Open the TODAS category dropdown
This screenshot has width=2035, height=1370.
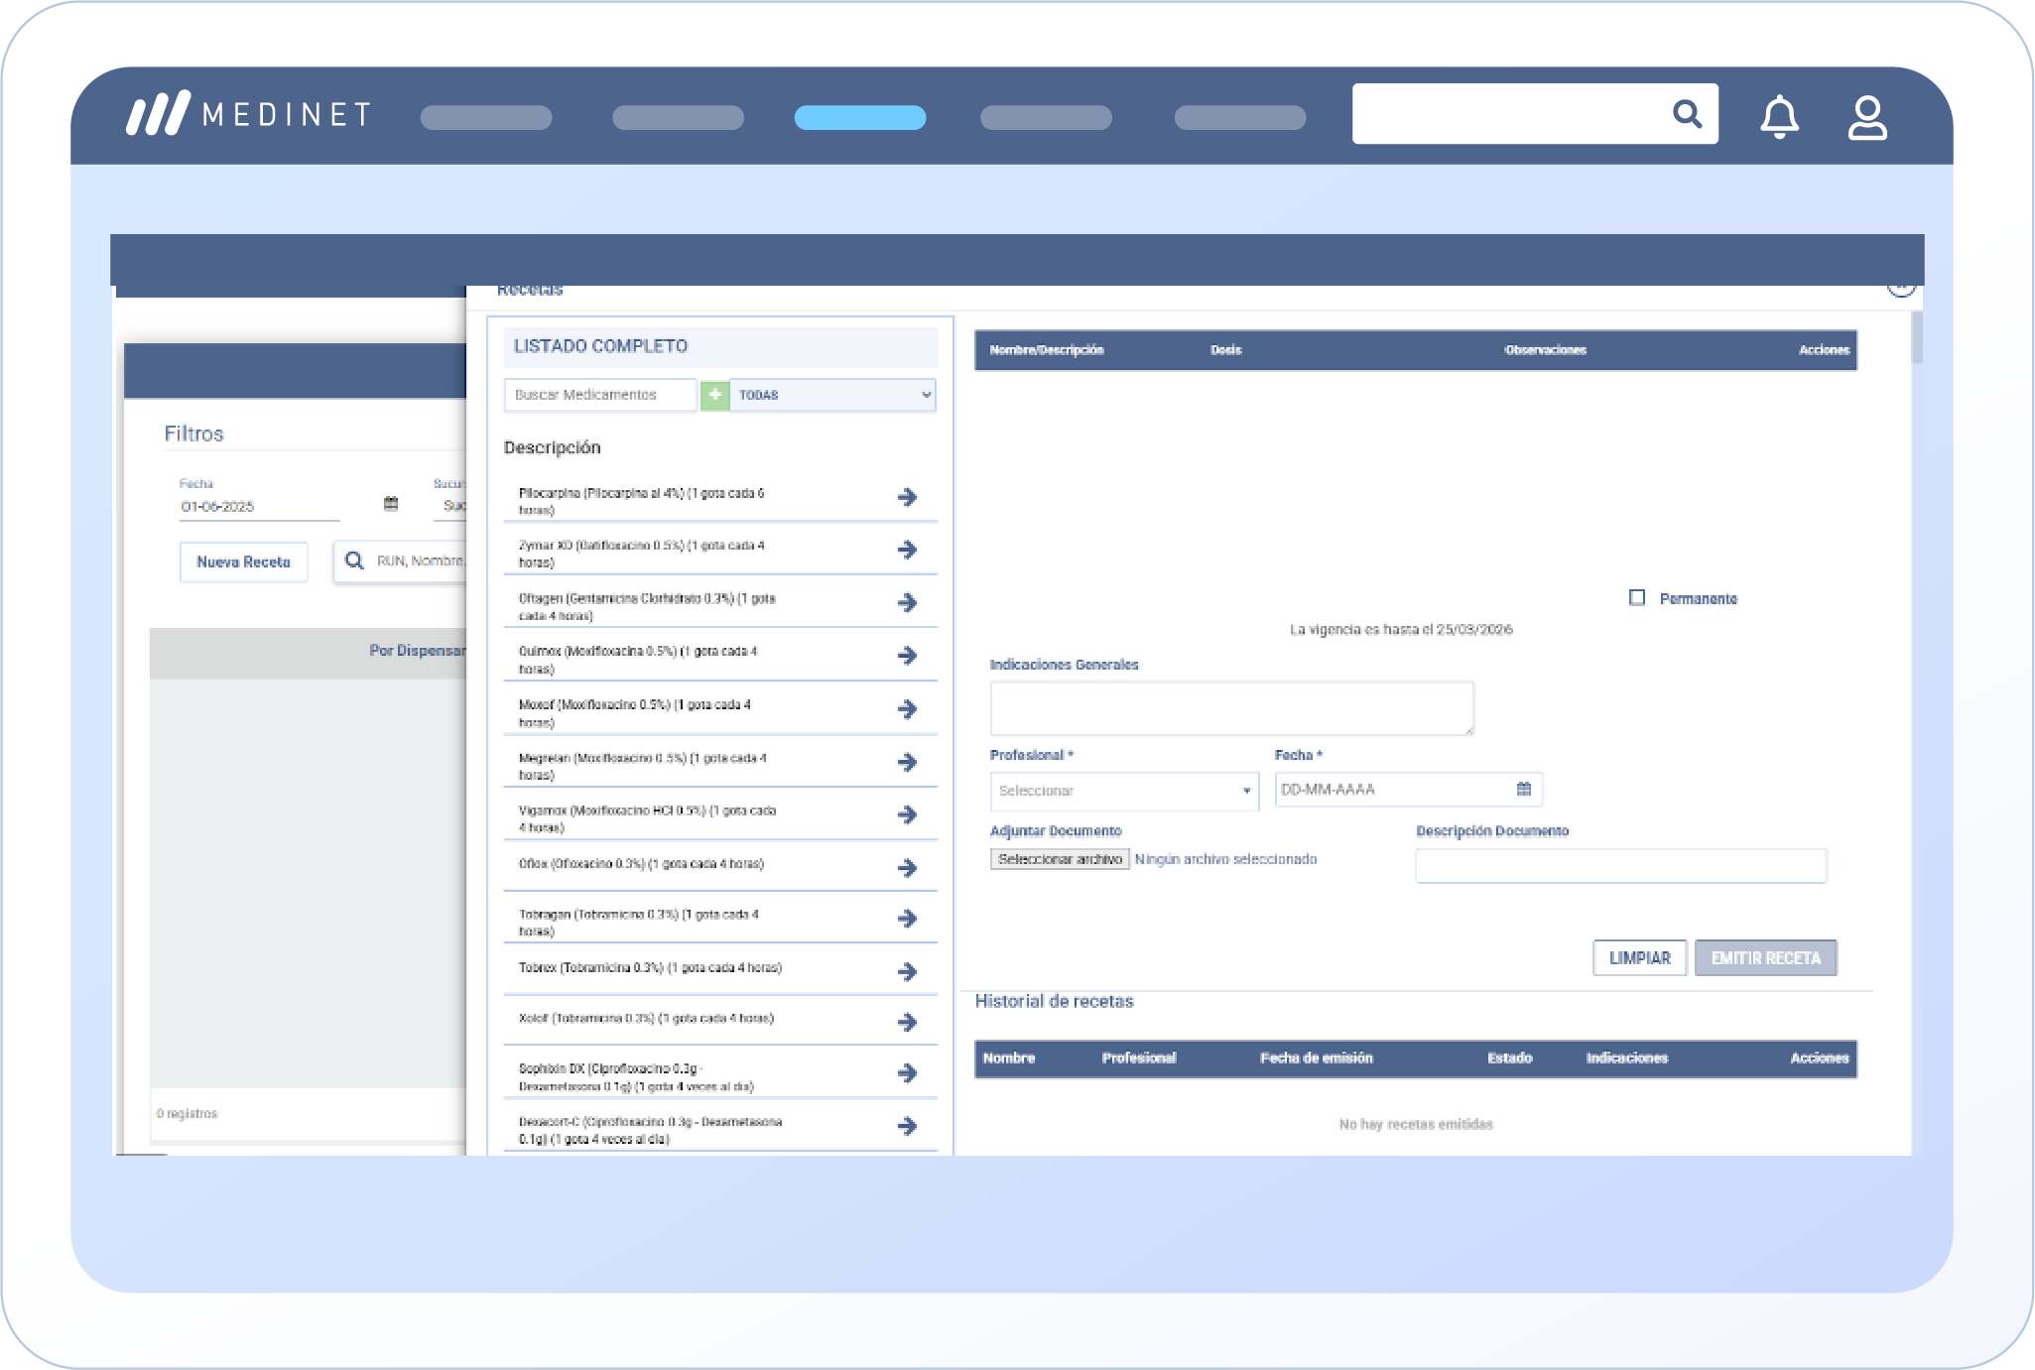pyautogui.click(x=832, y=395)
